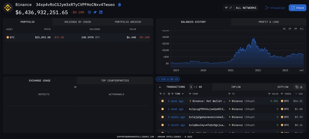Image resolution: width=309 pixels, height=139 pixels.
Task: Click Bitcoin icon on $9.99 transaction row
Action: [x=162, y=117]
